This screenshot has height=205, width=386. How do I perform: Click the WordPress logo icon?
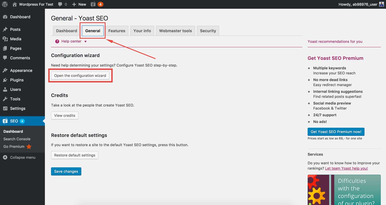tap(5, 4)
